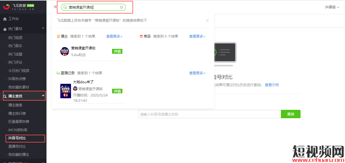Click the search magnifier icon
The image size is (345, 163).
tap(65, 7)
